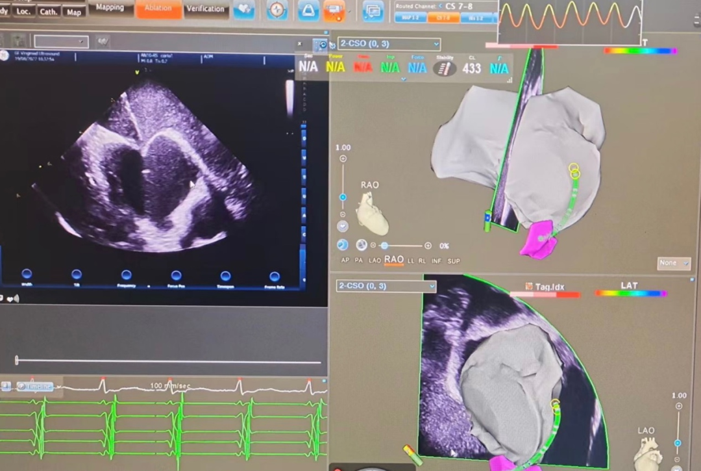Increase transparency with the plus icon

coord(428,246)
